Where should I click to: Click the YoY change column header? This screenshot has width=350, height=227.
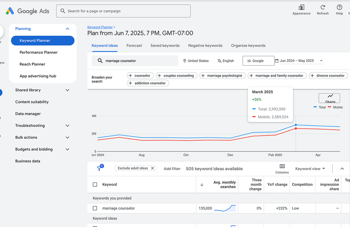point(277,185)
